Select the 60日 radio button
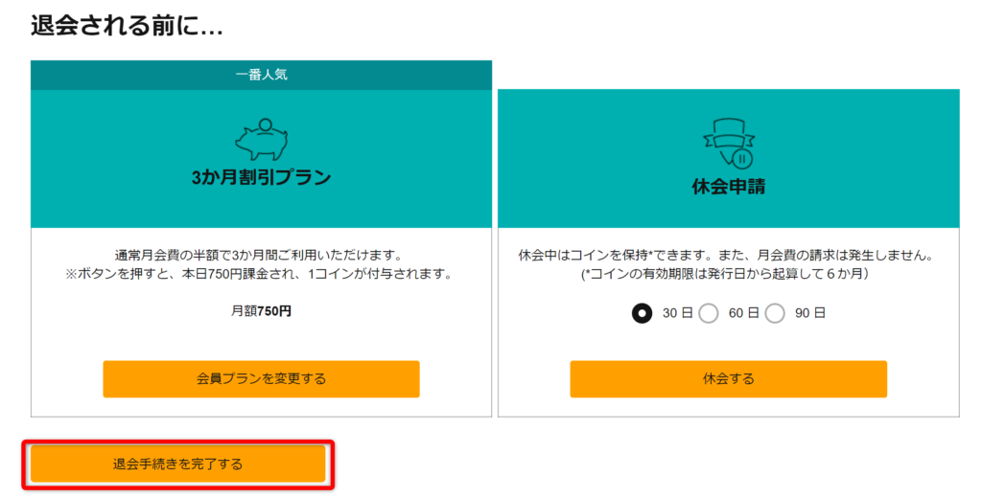This screenshot has width=982, height=498. [709, 313]
